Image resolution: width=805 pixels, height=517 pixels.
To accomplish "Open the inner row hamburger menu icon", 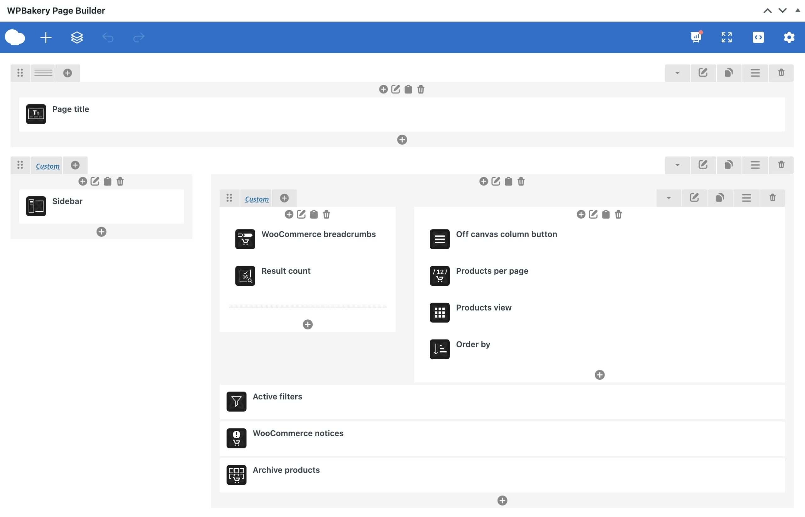I will coord(746,198).
